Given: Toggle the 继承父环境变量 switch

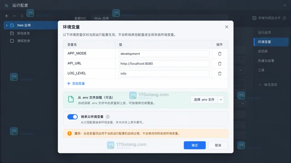Looking at the screenshot, I should 72,117.
